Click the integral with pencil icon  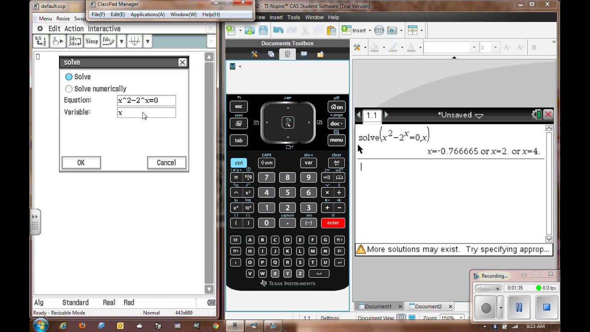109,41
